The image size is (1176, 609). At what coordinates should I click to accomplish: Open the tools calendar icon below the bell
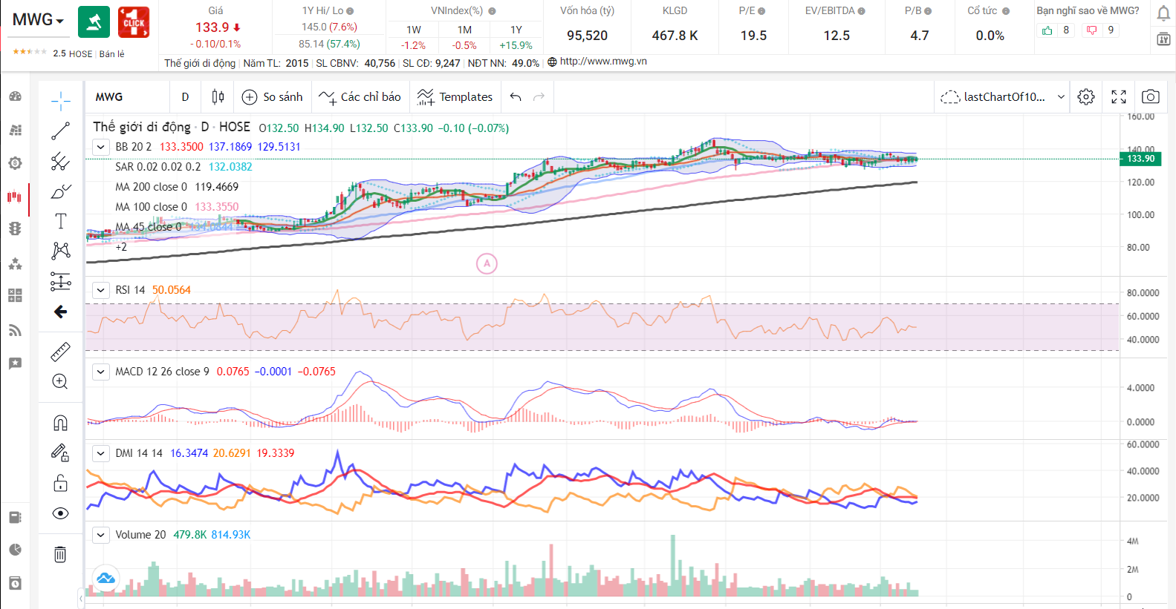click(x=1163, y=39)
